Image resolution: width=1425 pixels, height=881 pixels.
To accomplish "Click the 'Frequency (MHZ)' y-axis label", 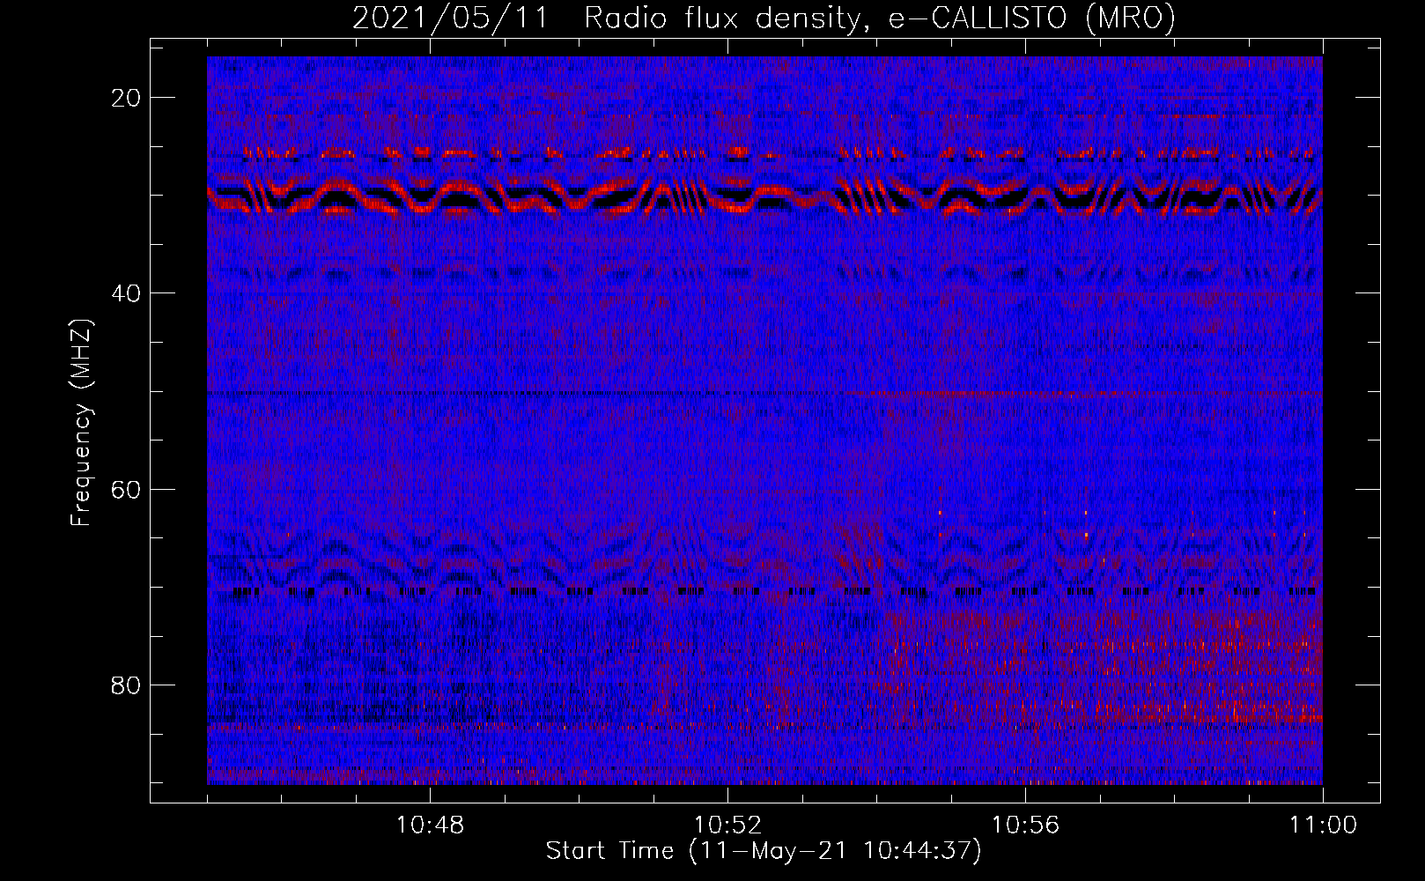I will pyautogui.click(x=81, y=423).
